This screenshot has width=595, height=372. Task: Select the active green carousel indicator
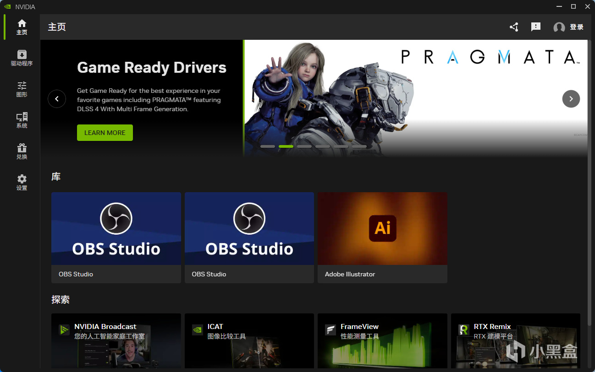286,146
